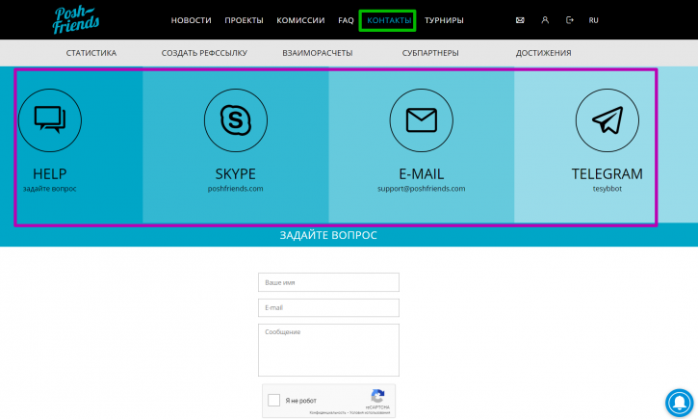The height and width of the screenshot is (419, 698).
Task: Click 'задайте вопрос' under HELP
Action: tap(50, 189)
